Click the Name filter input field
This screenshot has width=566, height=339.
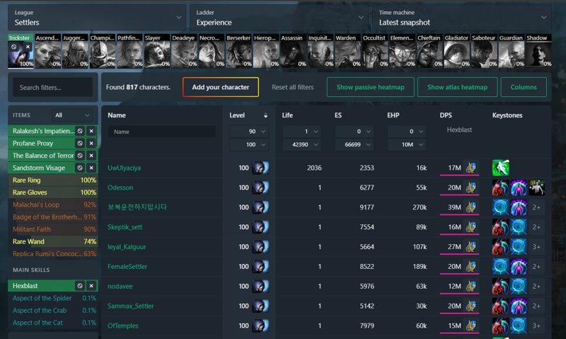(162, 132)
